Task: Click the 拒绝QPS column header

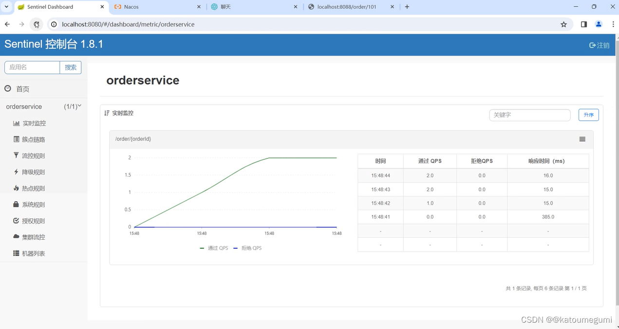Action: point(482,161)
